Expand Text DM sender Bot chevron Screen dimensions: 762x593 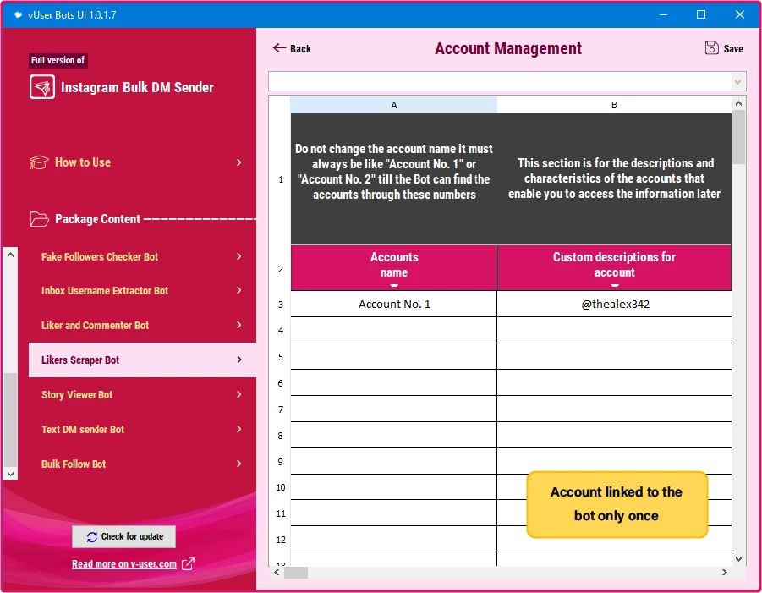coord(239,429)
